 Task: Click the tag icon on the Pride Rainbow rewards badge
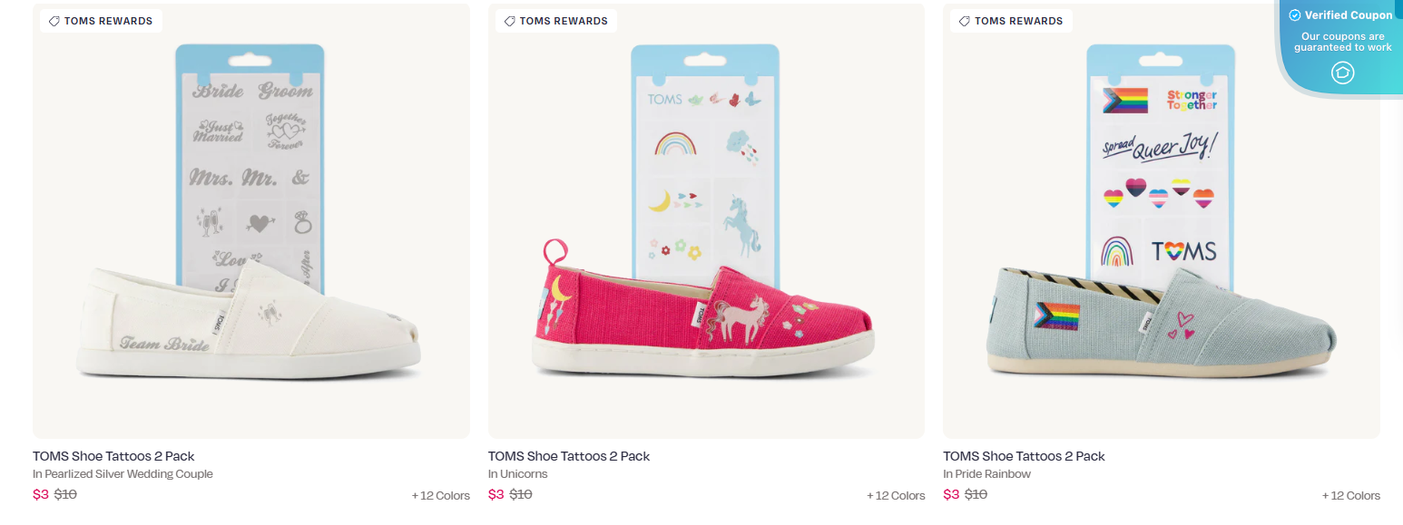point(965,20)
